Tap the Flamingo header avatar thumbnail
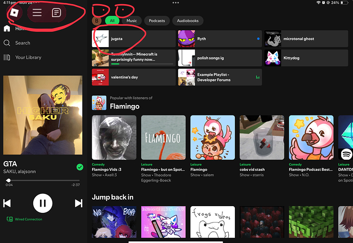 (99, 103)
